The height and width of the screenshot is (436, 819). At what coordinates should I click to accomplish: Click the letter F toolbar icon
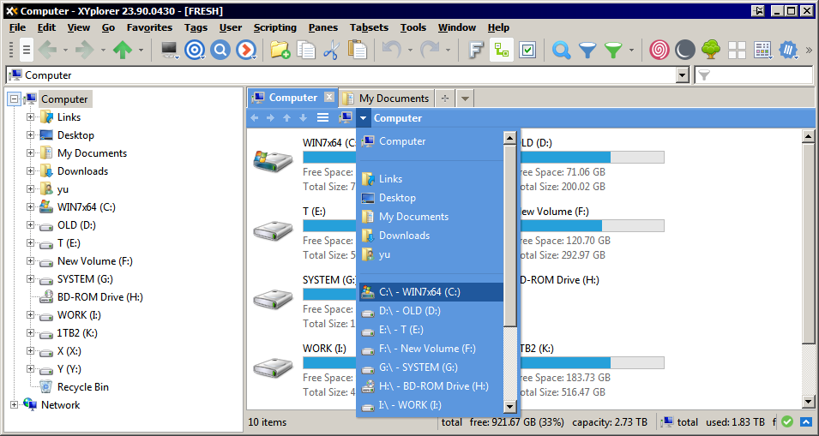(476, 50)
